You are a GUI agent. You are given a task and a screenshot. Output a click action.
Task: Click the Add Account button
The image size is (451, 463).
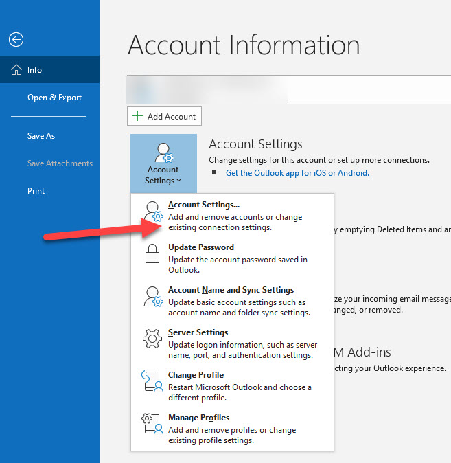(x=164, y=116)
